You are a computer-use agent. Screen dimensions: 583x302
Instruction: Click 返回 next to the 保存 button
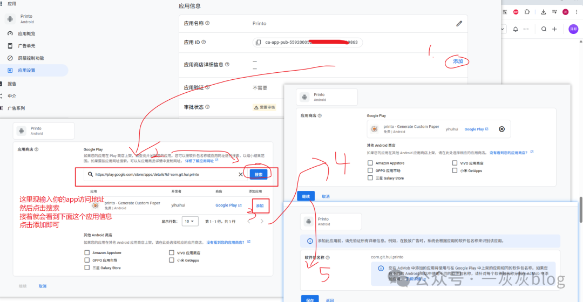pyautogui.click(x=330, y=300)
